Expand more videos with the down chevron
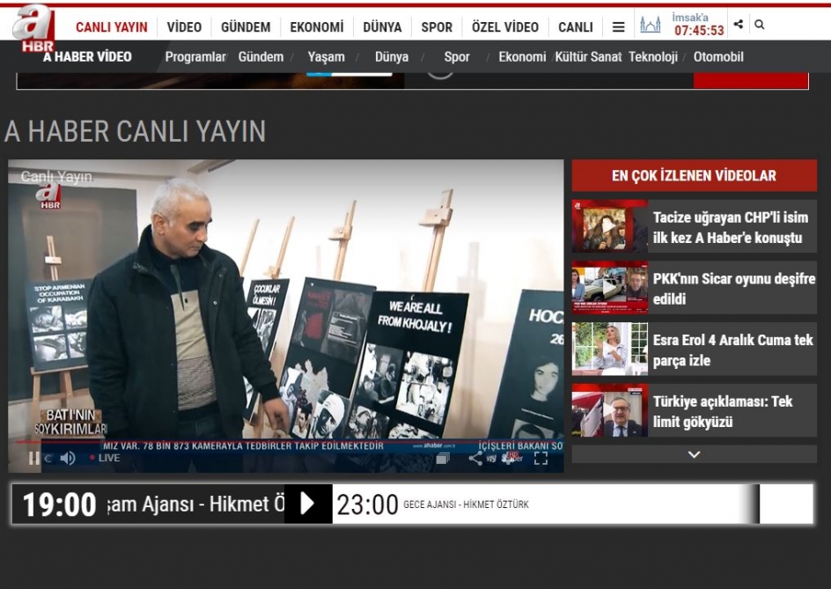The width and height of the screenshot is (831, 589). point(694,454)
